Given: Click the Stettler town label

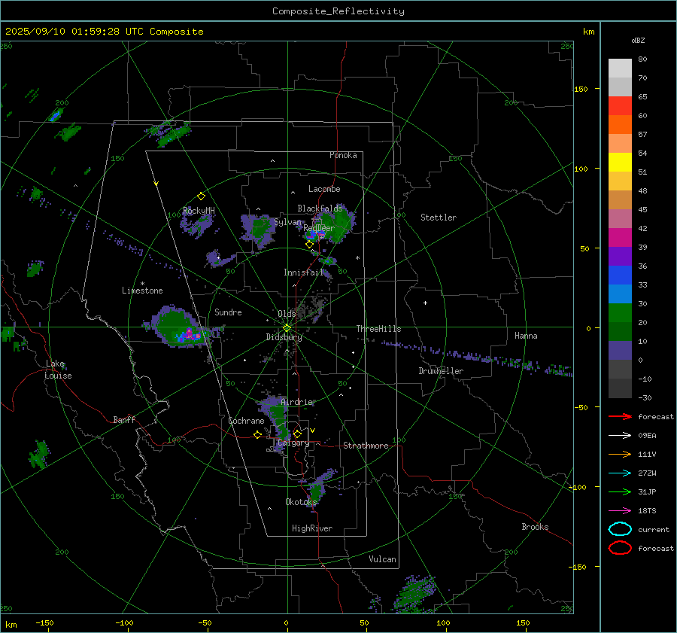Looking at the screenshot, I should [439, 218].
